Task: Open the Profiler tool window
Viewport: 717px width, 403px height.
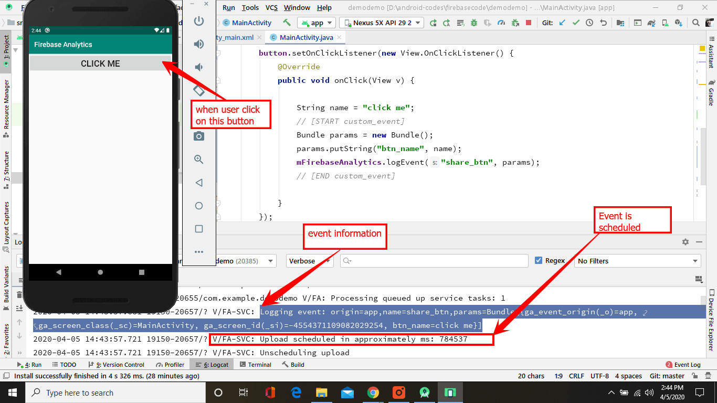Action: [170, 365]
